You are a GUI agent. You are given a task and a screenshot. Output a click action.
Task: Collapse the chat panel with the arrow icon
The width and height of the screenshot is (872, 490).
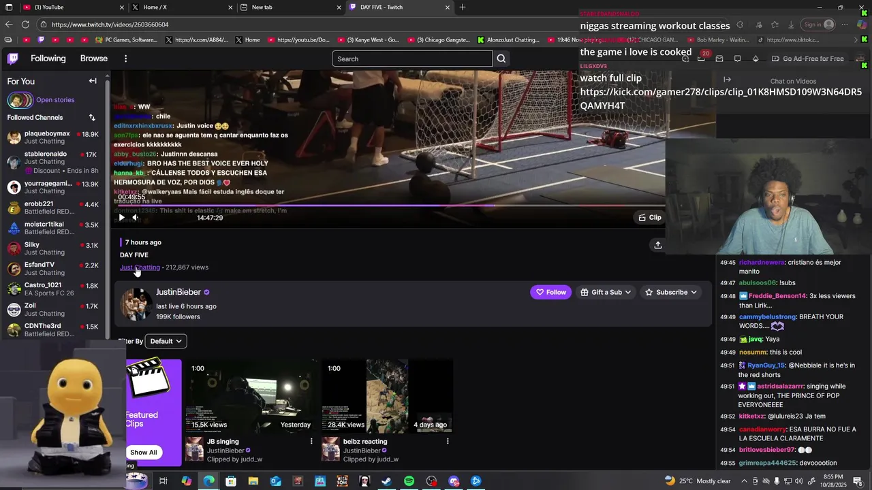coord(727,80)
